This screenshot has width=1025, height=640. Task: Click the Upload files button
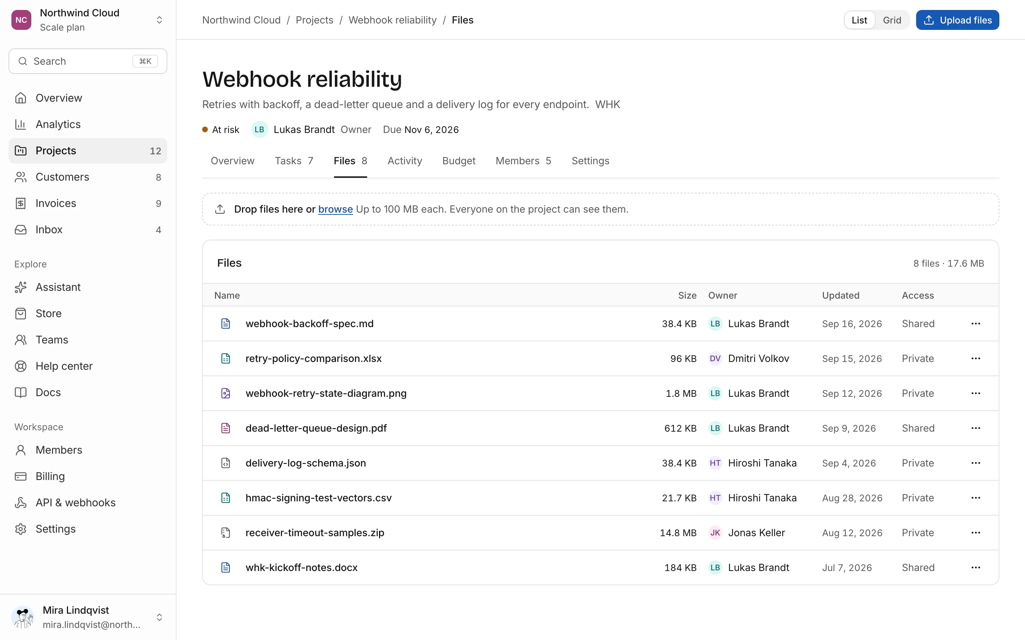point(957,20)
